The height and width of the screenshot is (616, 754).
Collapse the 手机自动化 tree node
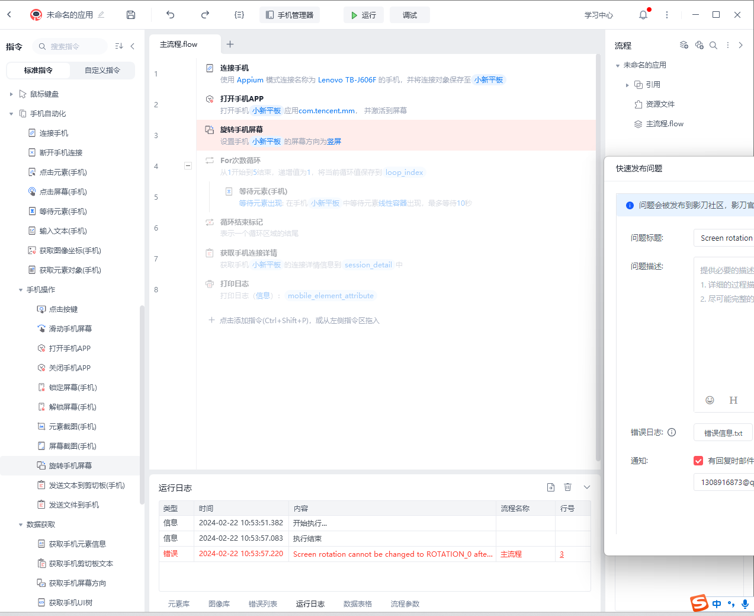(x=11, y=114)
